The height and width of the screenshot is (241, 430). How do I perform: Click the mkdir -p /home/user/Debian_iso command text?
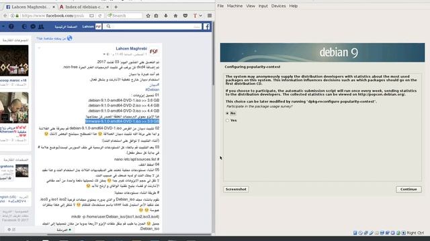click(115, 217)
